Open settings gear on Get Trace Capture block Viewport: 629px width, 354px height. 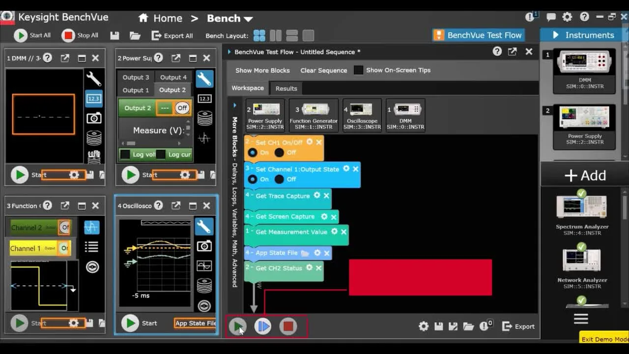[317, 195]
